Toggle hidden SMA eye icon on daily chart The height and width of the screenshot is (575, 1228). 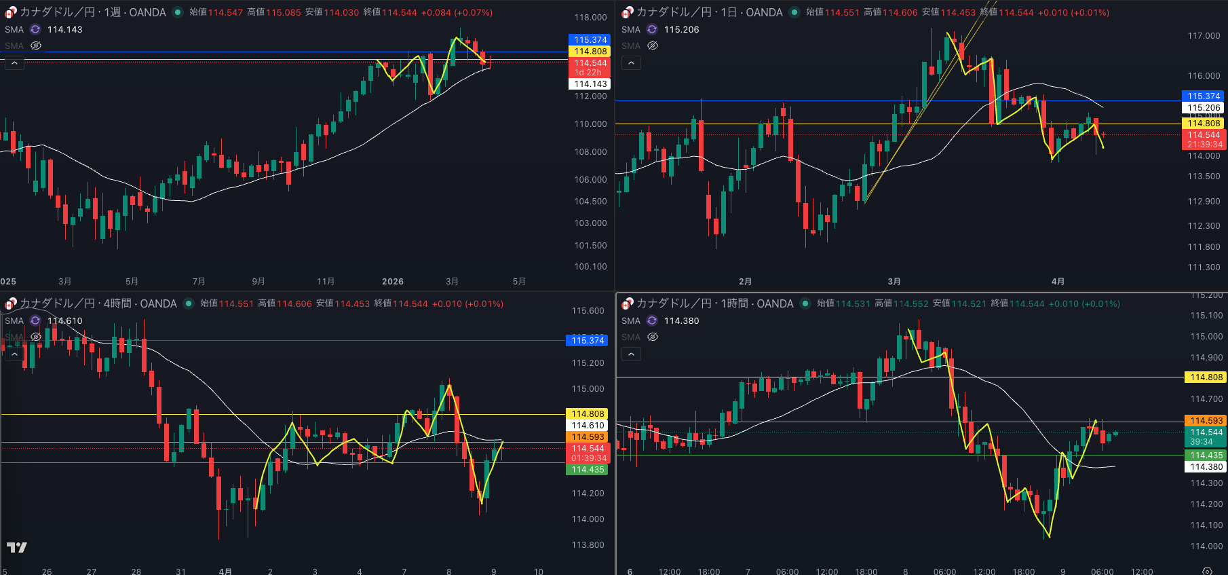[x=653, y=45]
